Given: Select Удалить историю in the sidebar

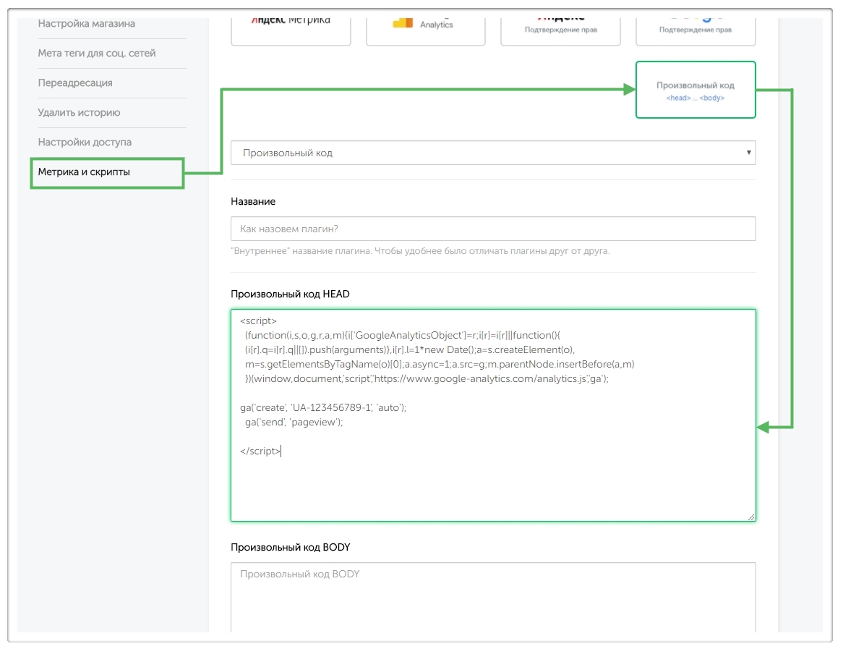Looking at the screenshot, I should (x=79, y=113).
